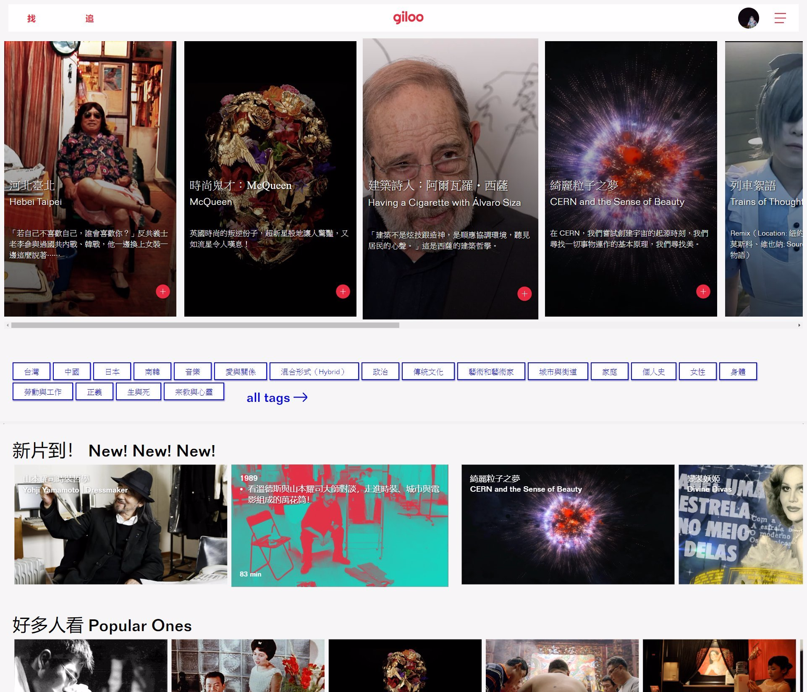
Task: Open Trains of Thought film card
Action: click(763, 178)
